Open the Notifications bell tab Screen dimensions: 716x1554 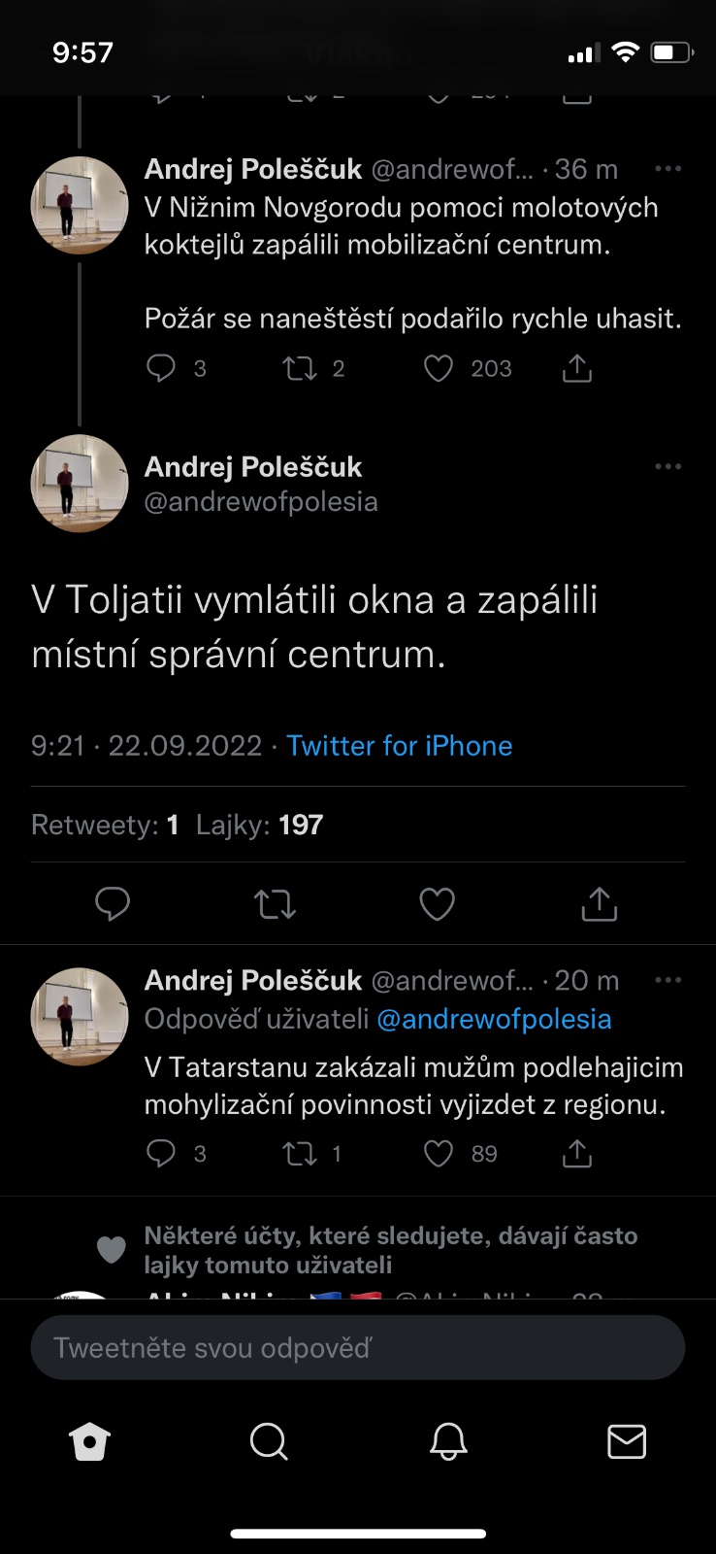pyautogui.click(x=448, y=1441)
